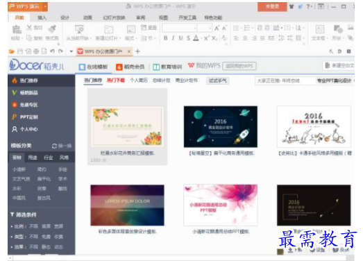Click the Shapes icon in ribbon
This screenshot has height=261, width=363.
coord(338,29)
